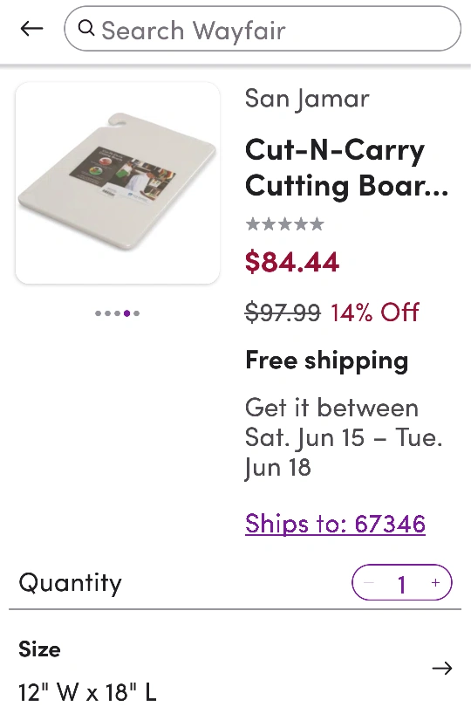Select the second image carousel dot

click(x=107, y=313)
